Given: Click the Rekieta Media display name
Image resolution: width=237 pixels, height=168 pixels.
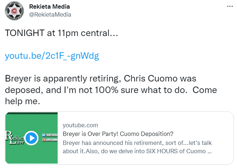Looking at the screenshot, I should click(49, 6).
